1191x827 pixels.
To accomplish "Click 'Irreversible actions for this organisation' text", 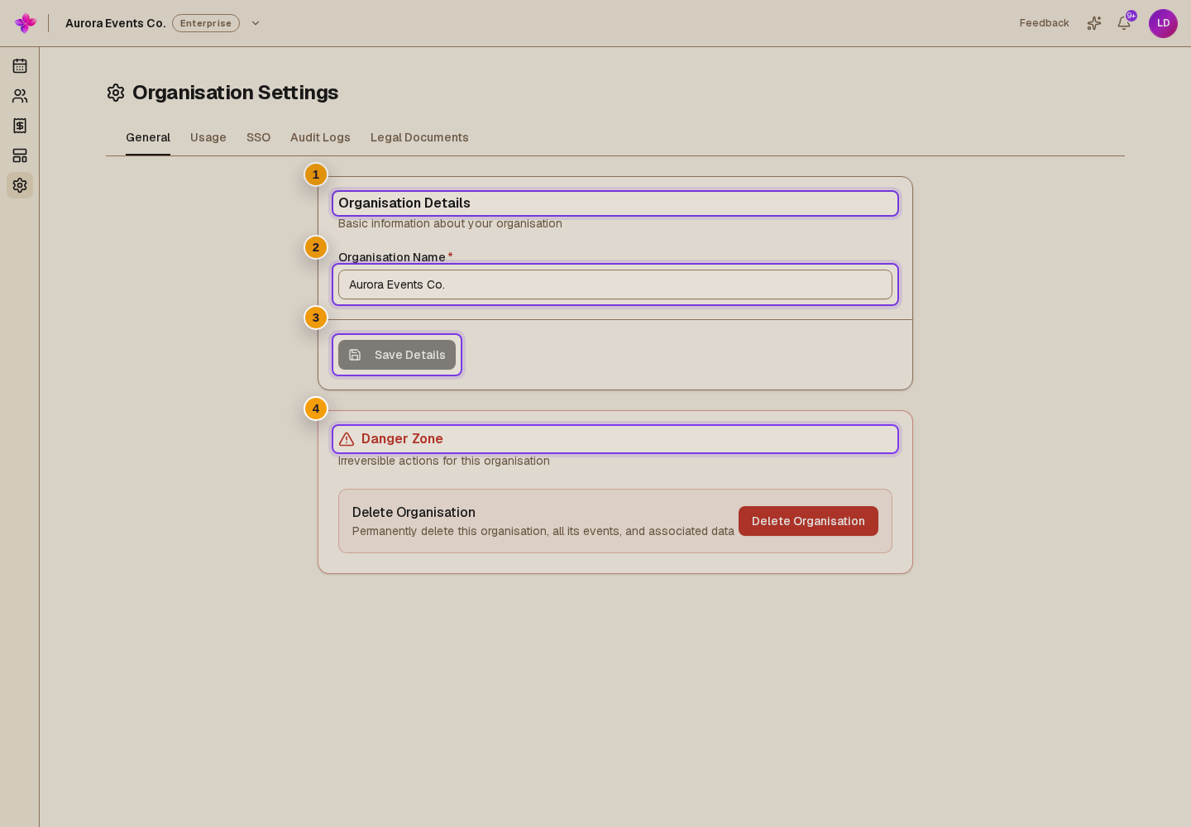I will [x=444, y=461].
